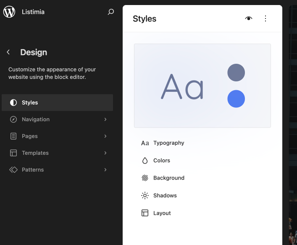Click the Listimia site title
The image size is (297, 245).
pyautogui.click(x=33, y=12)
